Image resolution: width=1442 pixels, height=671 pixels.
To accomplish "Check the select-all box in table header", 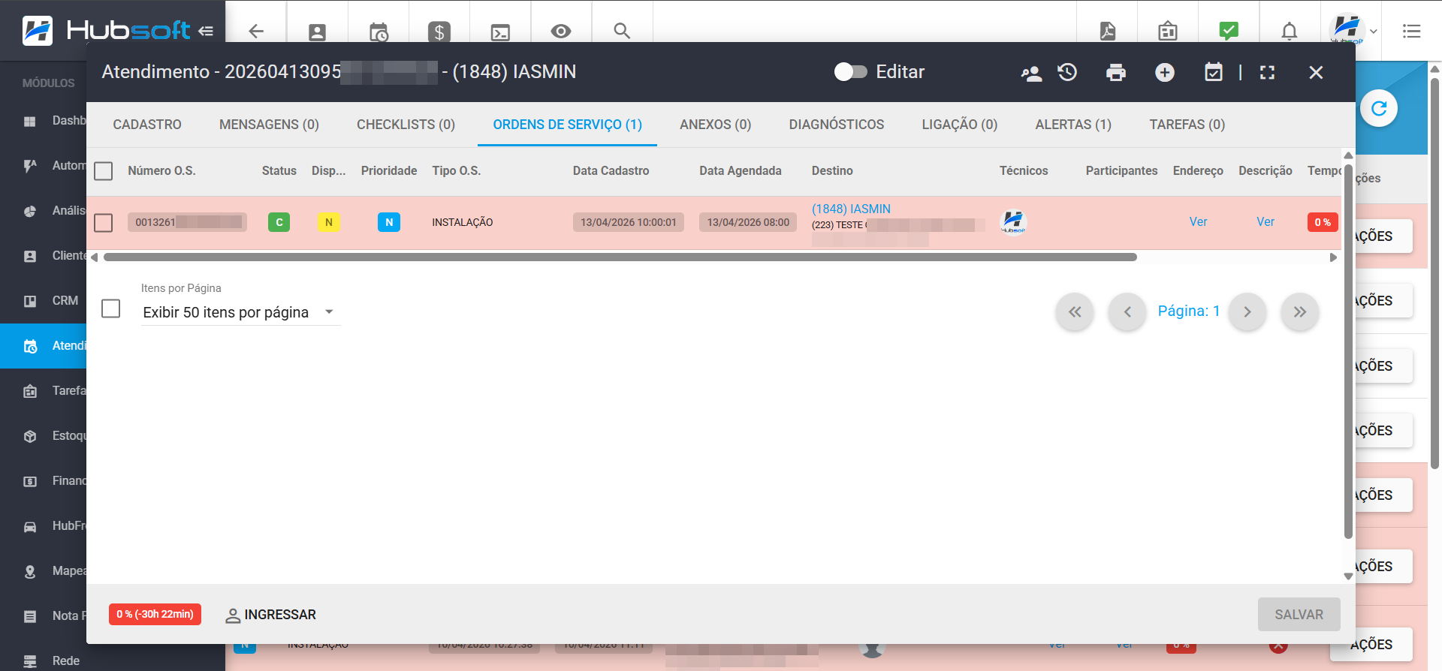I will [104, 171].
